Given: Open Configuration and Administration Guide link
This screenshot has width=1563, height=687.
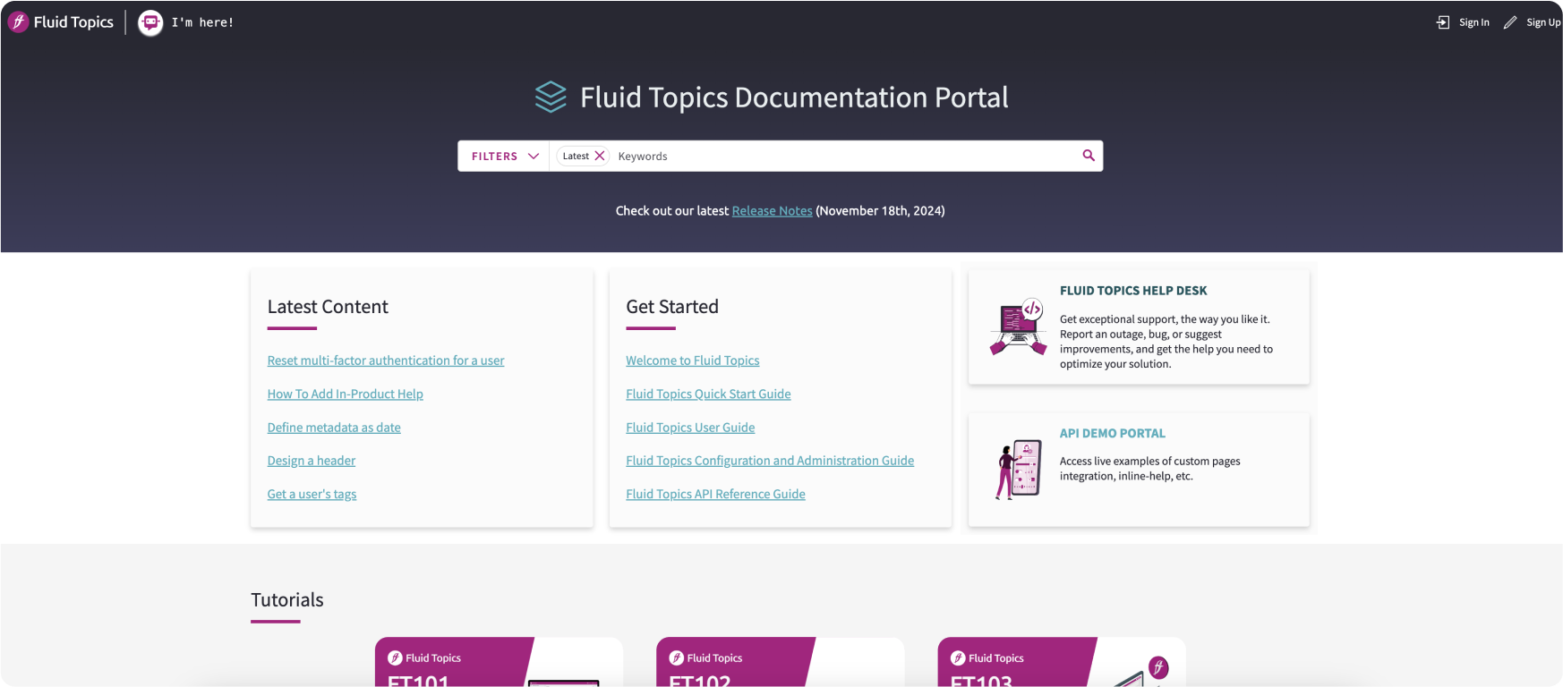Looking at the screenshot, I should 770,461.
